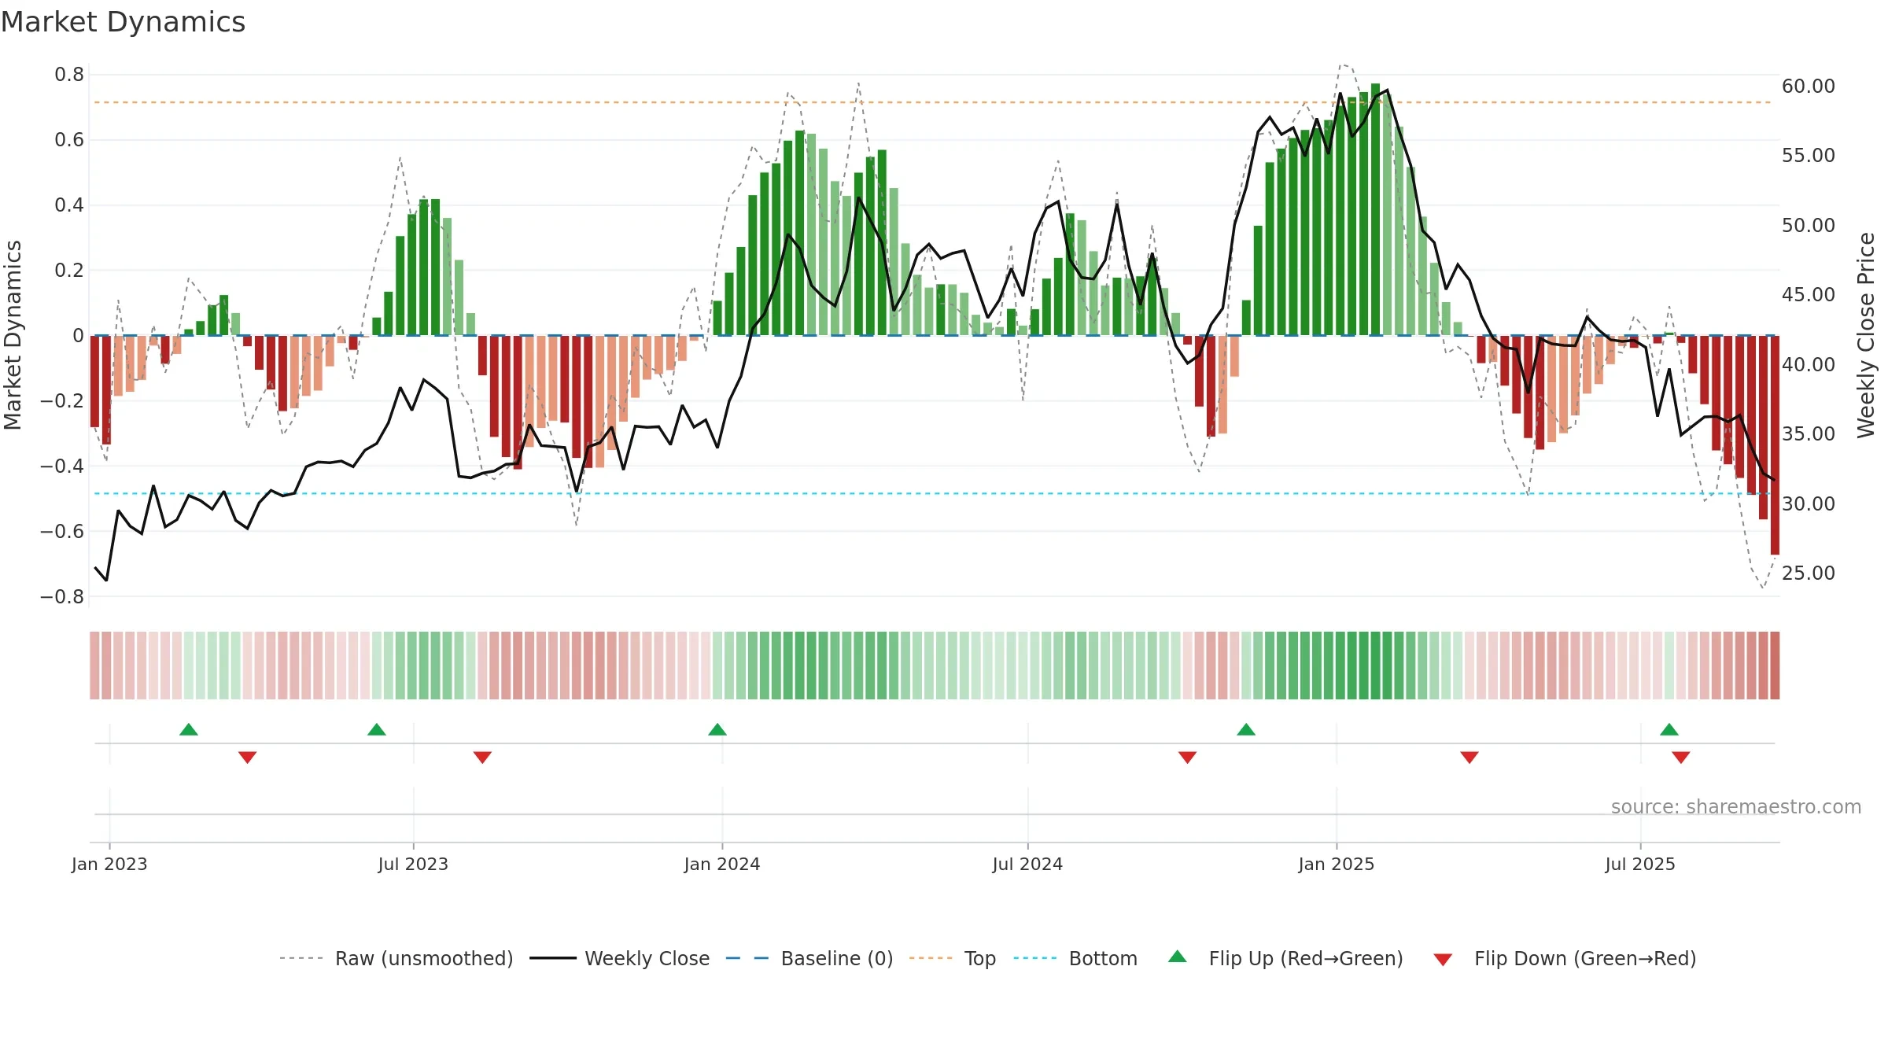Click the green flip-up marker after Jul 2025

pos(1669,729)
